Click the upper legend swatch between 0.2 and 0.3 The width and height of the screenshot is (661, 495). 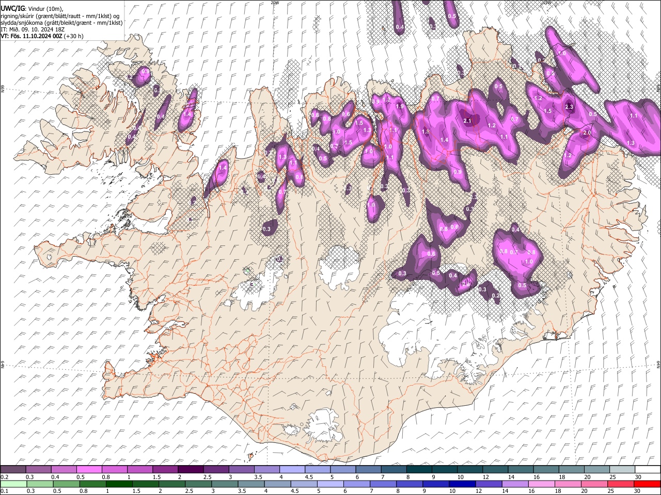[x=13, y=470]
